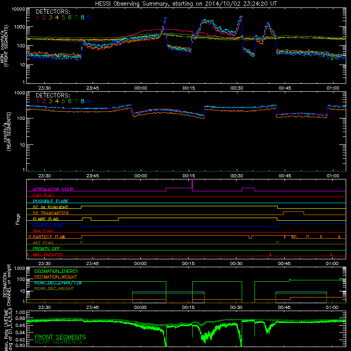Click the AAZ FLAG label
Viewport: 351px width, 351px height.
43,243
